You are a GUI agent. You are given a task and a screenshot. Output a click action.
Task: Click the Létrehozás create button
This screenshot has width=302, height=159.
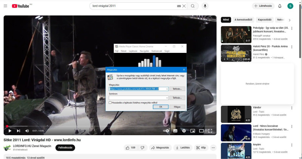pyautogui.click(x=263, y=6)
